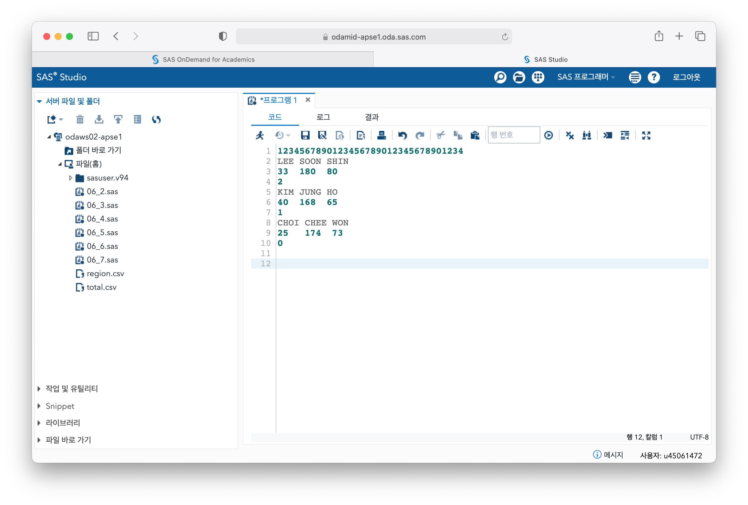
Task: Open the help question mark icon
Action: [653, 77]
